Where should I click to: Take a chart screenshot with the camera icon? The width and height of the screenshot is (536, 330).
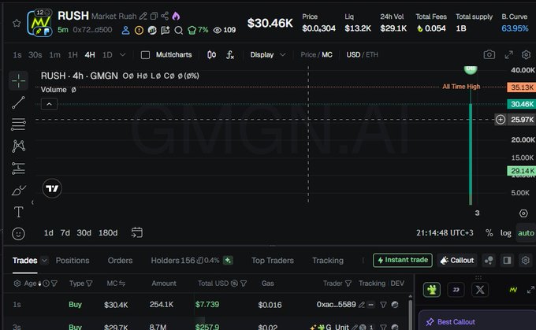(489, 54)
